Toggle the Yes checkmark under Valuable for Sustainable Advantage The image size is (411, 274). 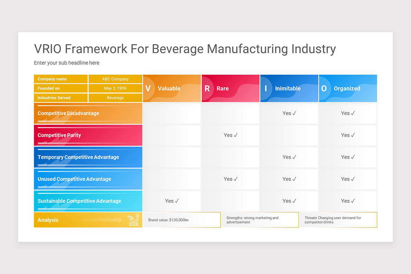[172, 201]
